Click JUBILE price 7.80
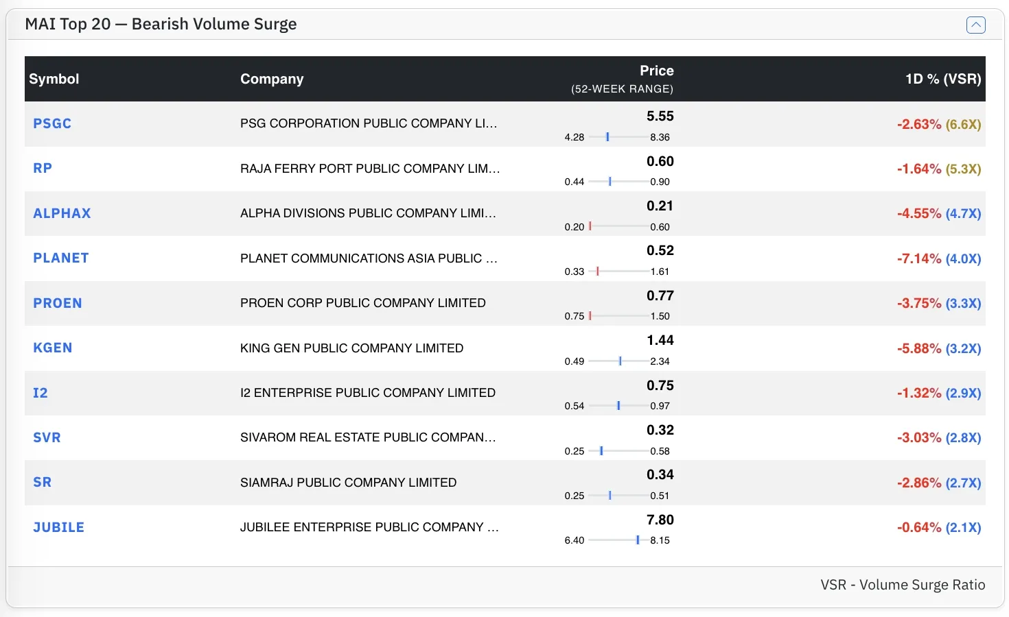1009x617 pixels. pyautogui.click(x=660, y=520)
